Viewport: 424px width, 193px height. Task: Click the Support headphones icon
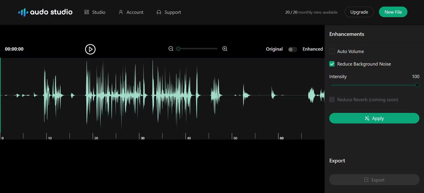(x=159, y=12)
